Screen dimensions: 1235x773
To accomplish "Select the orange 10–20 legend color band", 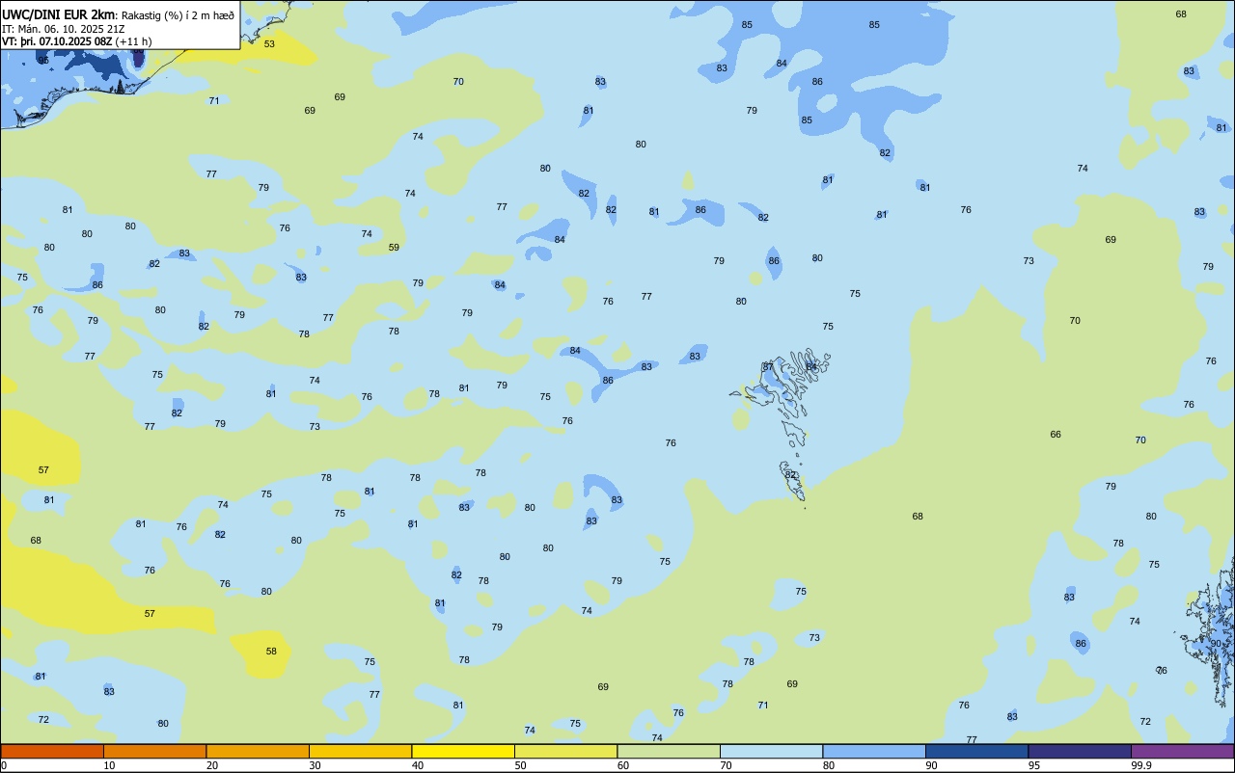I will click(154, 751).
